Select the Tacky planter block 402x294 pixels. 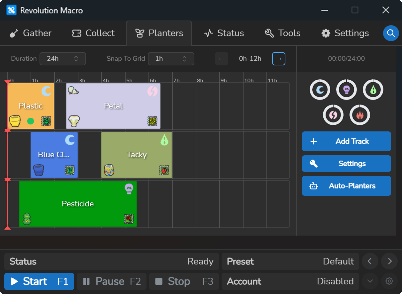pos(137,155)
